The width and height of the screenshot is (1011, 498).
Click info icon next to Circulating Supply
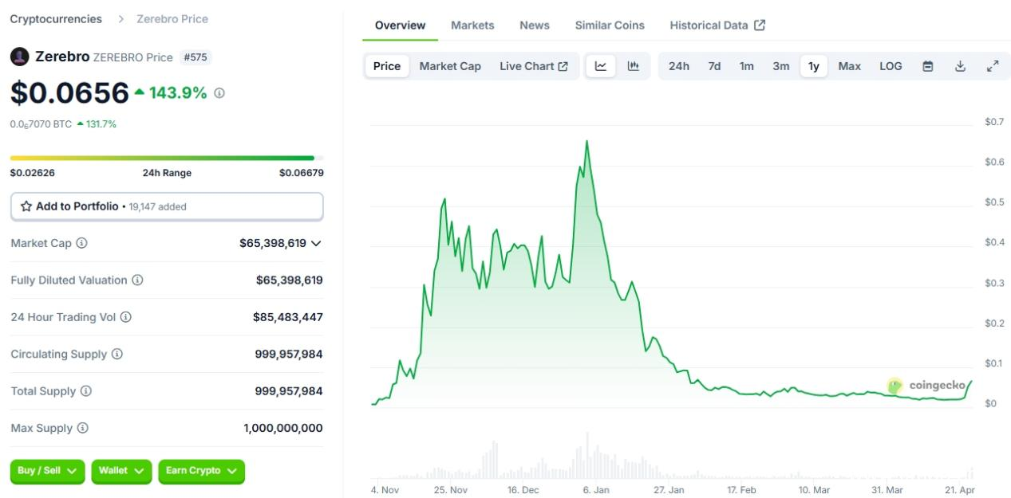click(x=117, y=354)
